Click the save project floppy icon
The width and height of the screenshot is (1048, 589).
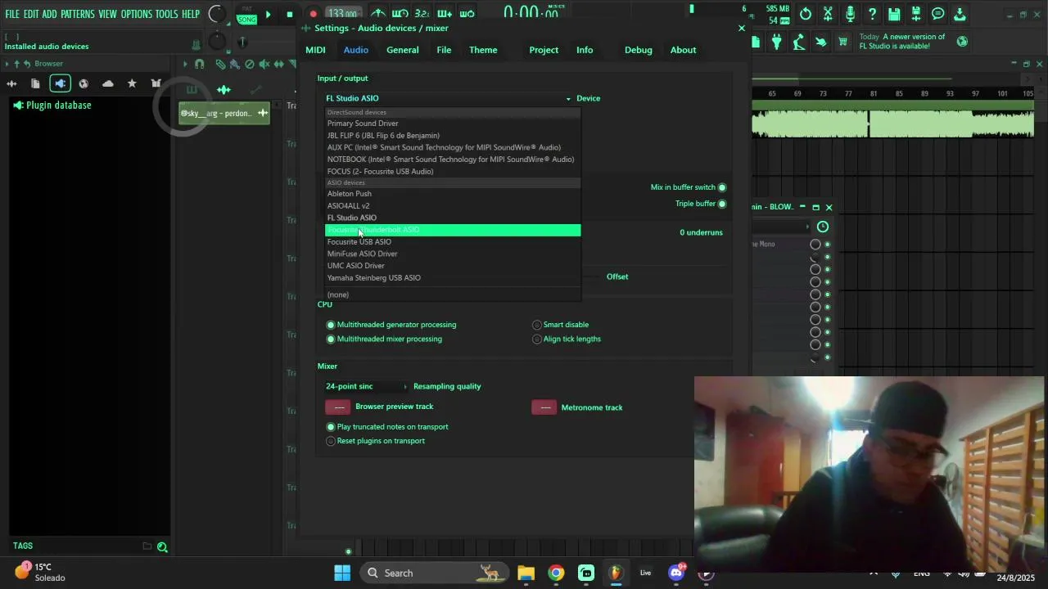894,14
